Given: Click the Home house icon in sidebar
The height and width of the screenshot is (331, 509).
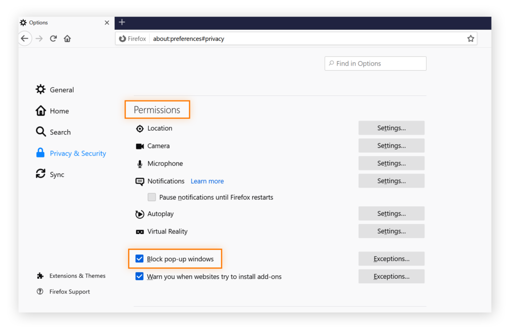Looking at the screenshot, I should click(x=41, y=111).
